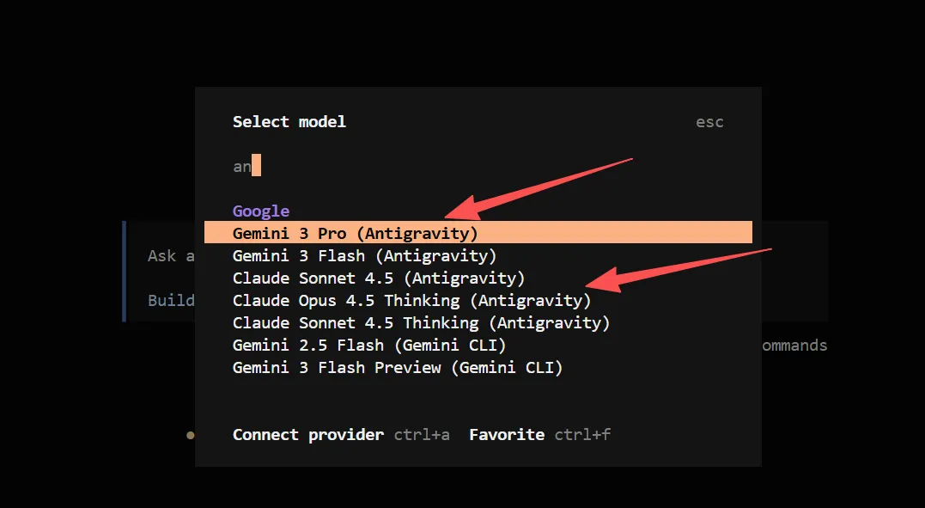Click the orange text cursor block
The image size is (925, 508).
(x=256, y=166)
